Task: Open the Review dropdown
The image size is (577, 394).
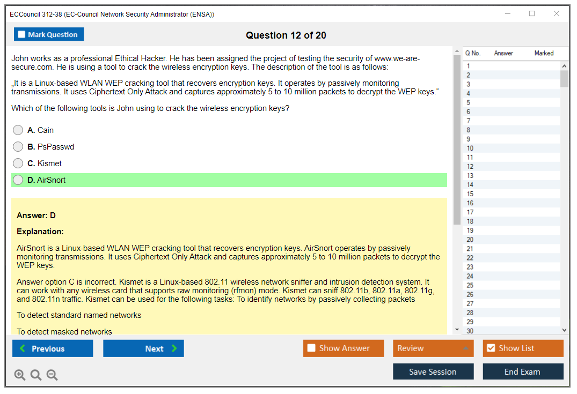Action: [x=433, y=348]
